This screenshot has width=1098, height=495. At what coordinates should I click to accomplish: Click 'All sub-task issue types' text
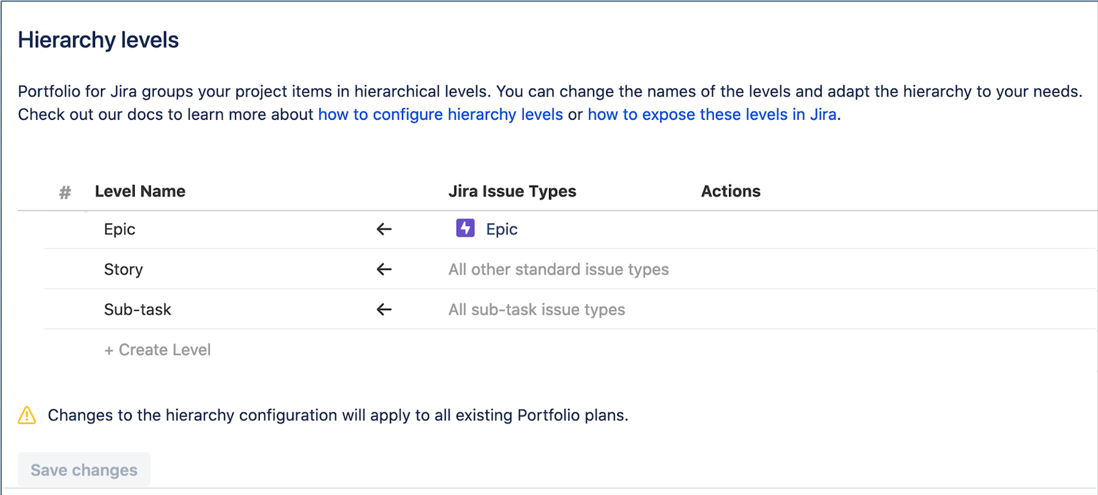tap(537, 310)
